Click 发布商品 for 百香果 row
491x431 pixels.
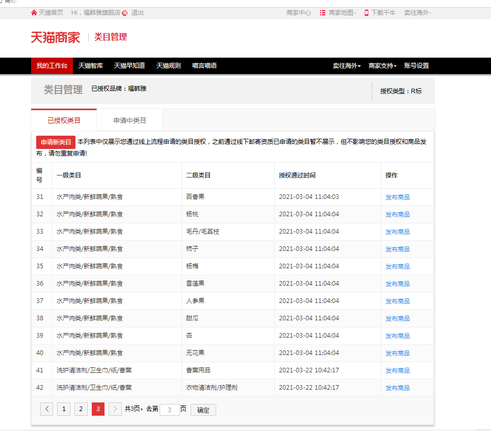click(x=397, y=197)
